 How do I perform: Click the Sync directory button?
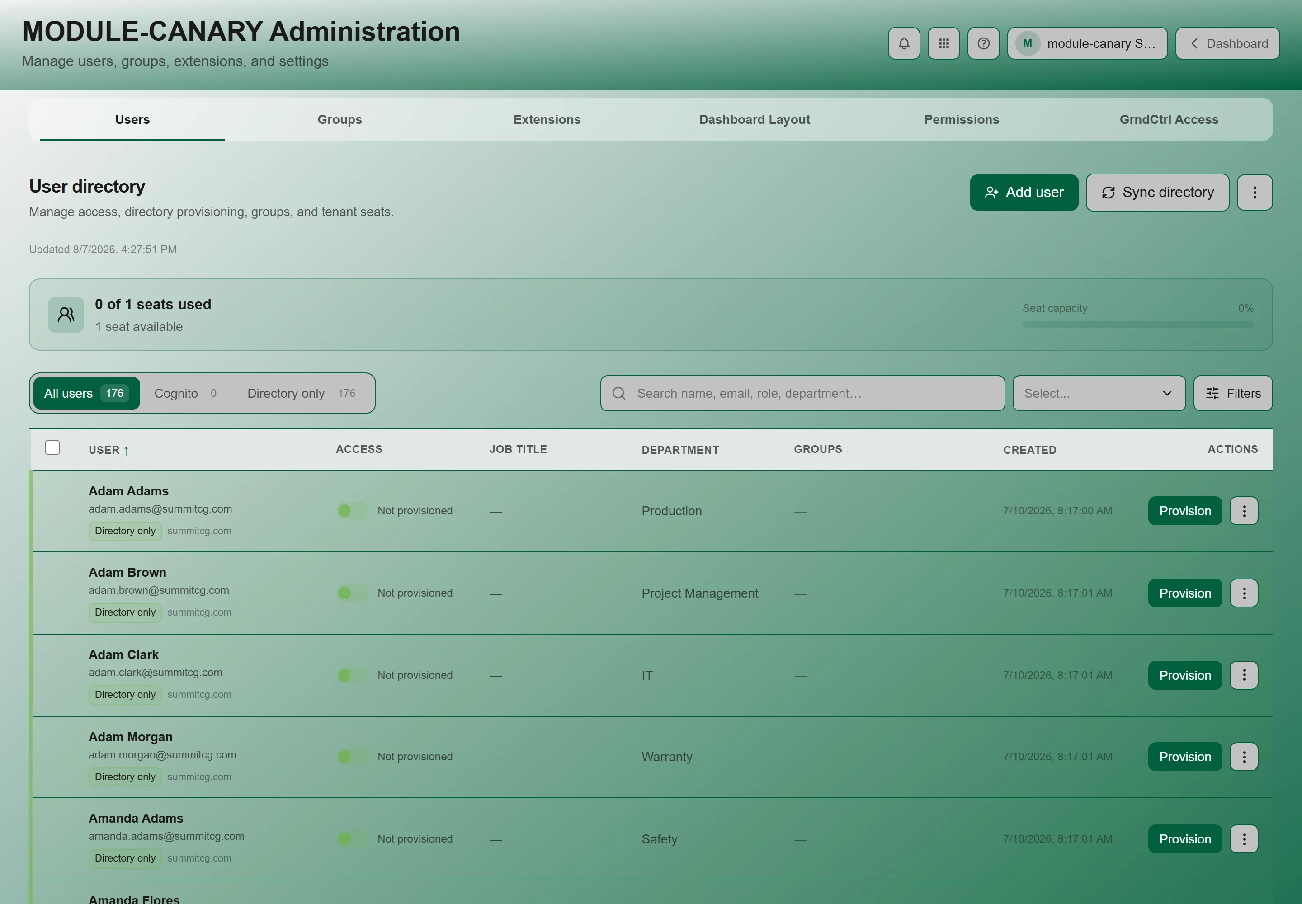[x=1157, y=193]
